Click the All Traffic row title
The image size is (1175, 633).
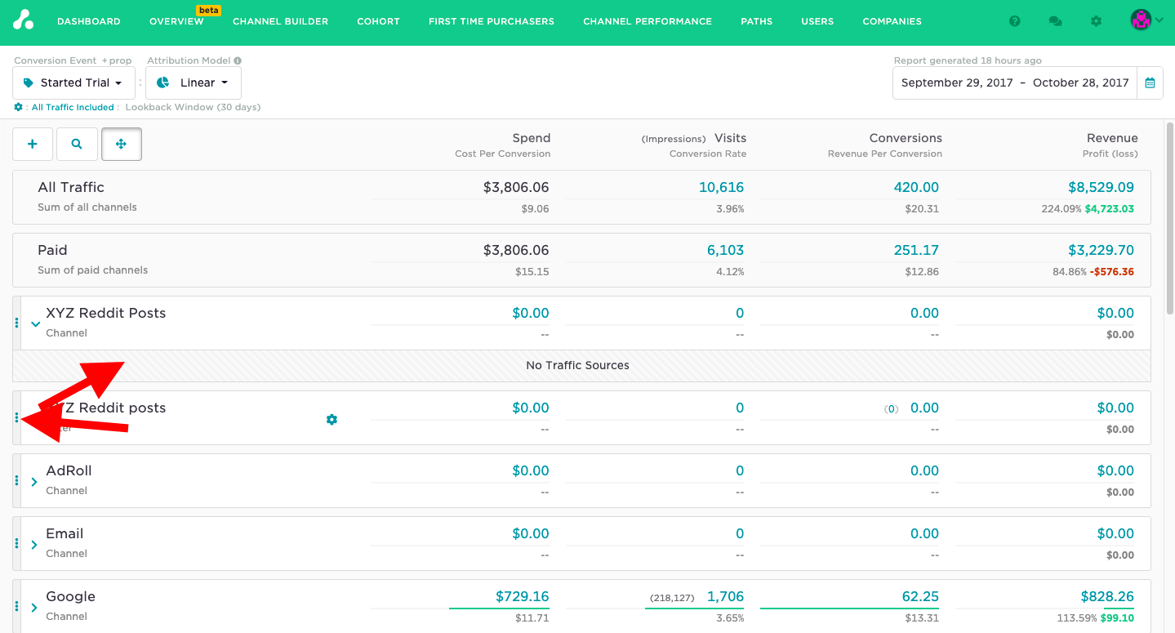point(71,187)
